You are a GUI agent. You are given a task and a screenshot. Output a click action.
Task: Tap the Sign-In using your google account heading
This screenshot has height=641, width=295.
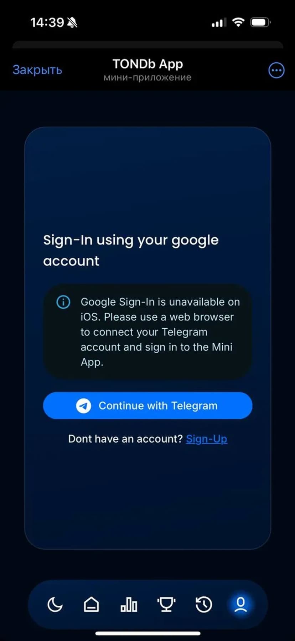pyautogui.click(x=131, y=250)
